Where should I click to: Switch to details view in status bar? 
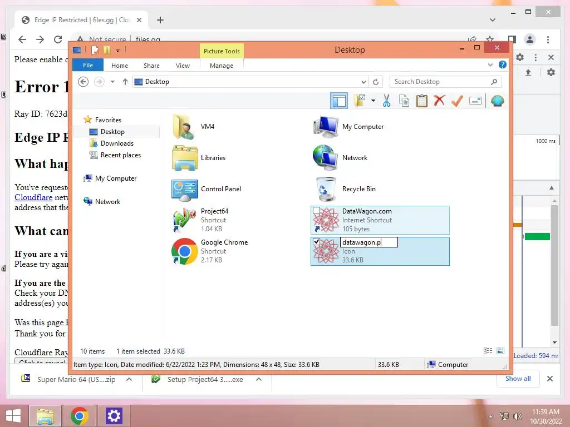pos(488,351)
